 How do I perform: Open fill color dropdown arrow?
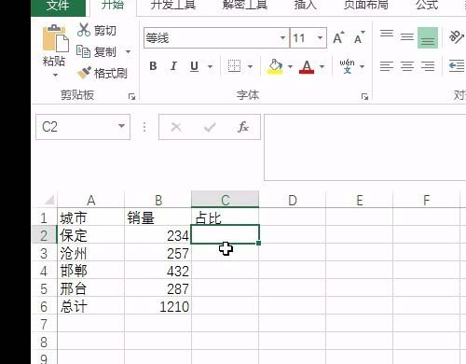290,66
